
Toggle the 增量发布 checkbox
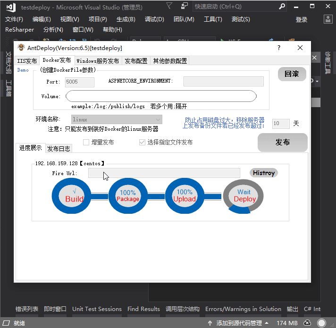[86, 142]
